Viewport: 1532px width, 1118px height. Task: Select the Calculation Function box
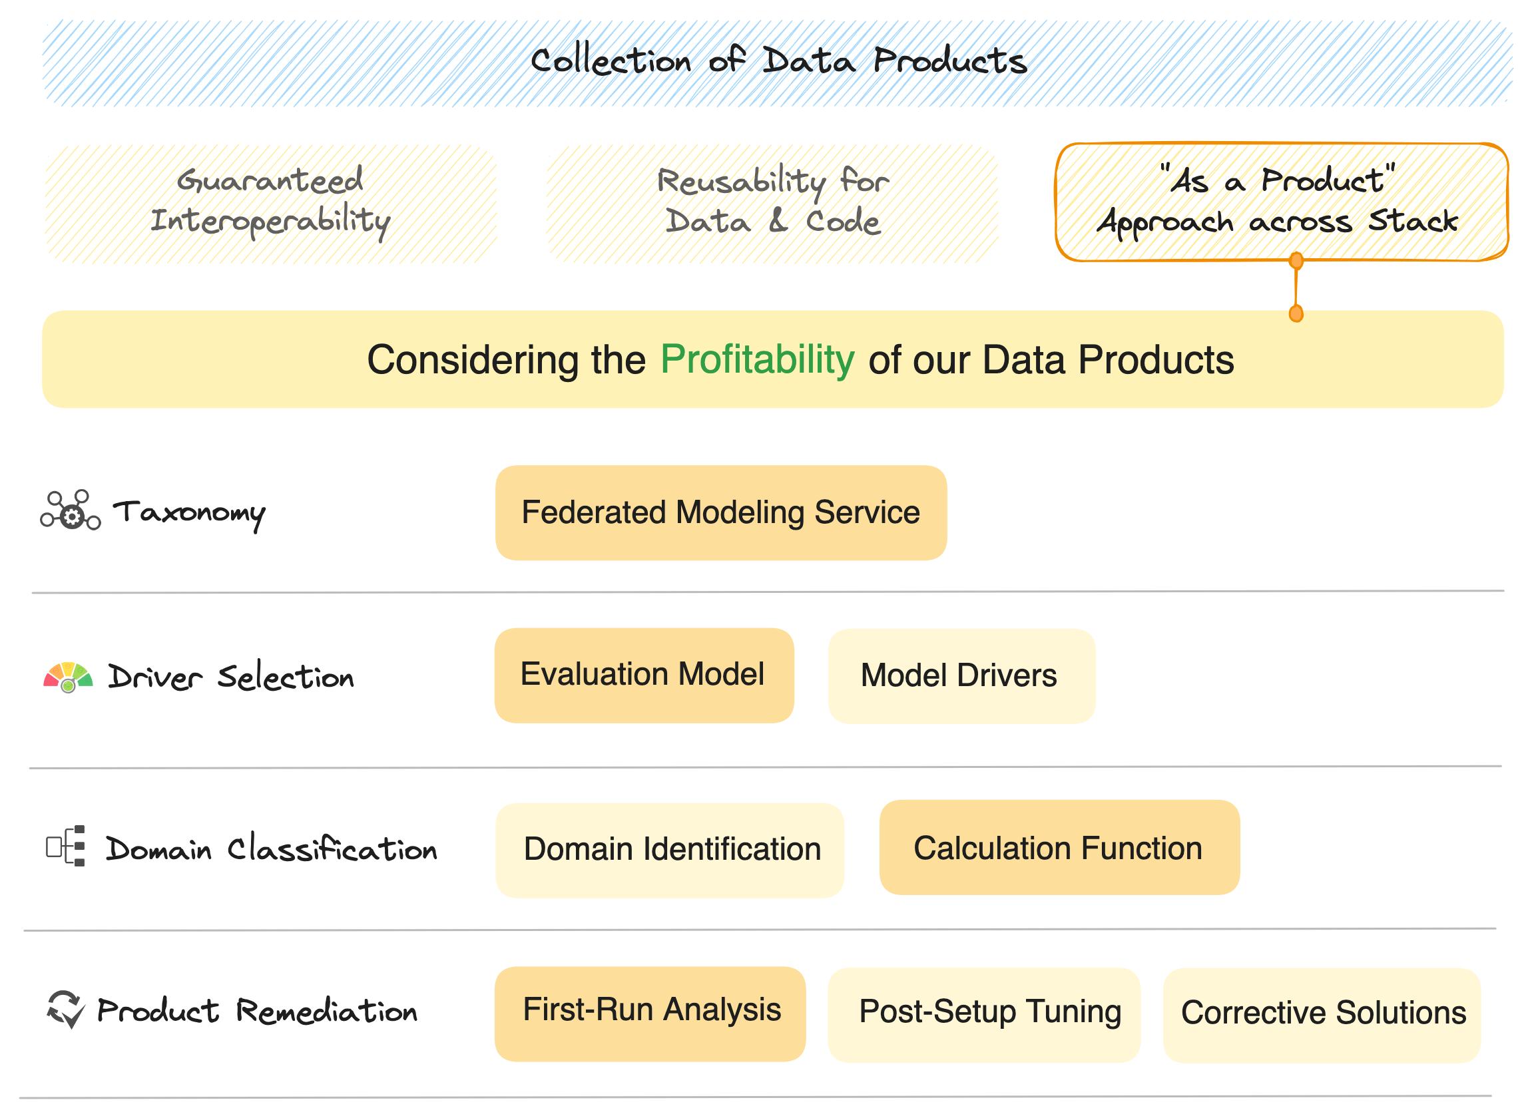pos(1059,848)
